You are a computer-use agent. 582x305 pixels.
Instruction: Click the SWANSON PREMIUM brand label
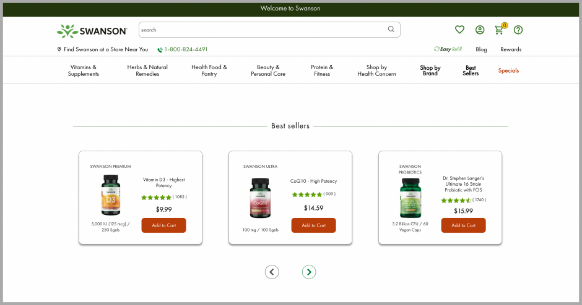pos(110,167)
